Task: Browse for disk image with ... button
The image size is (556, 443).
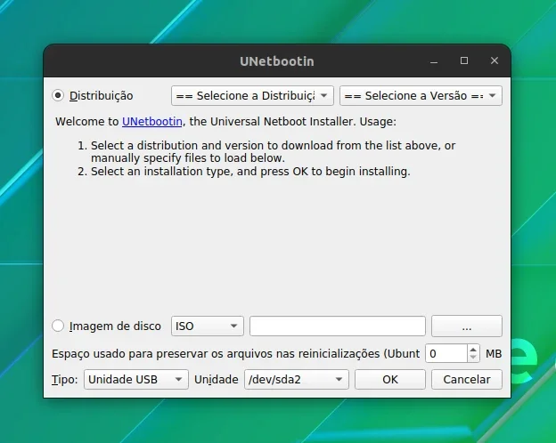Action: click(467, 326)
